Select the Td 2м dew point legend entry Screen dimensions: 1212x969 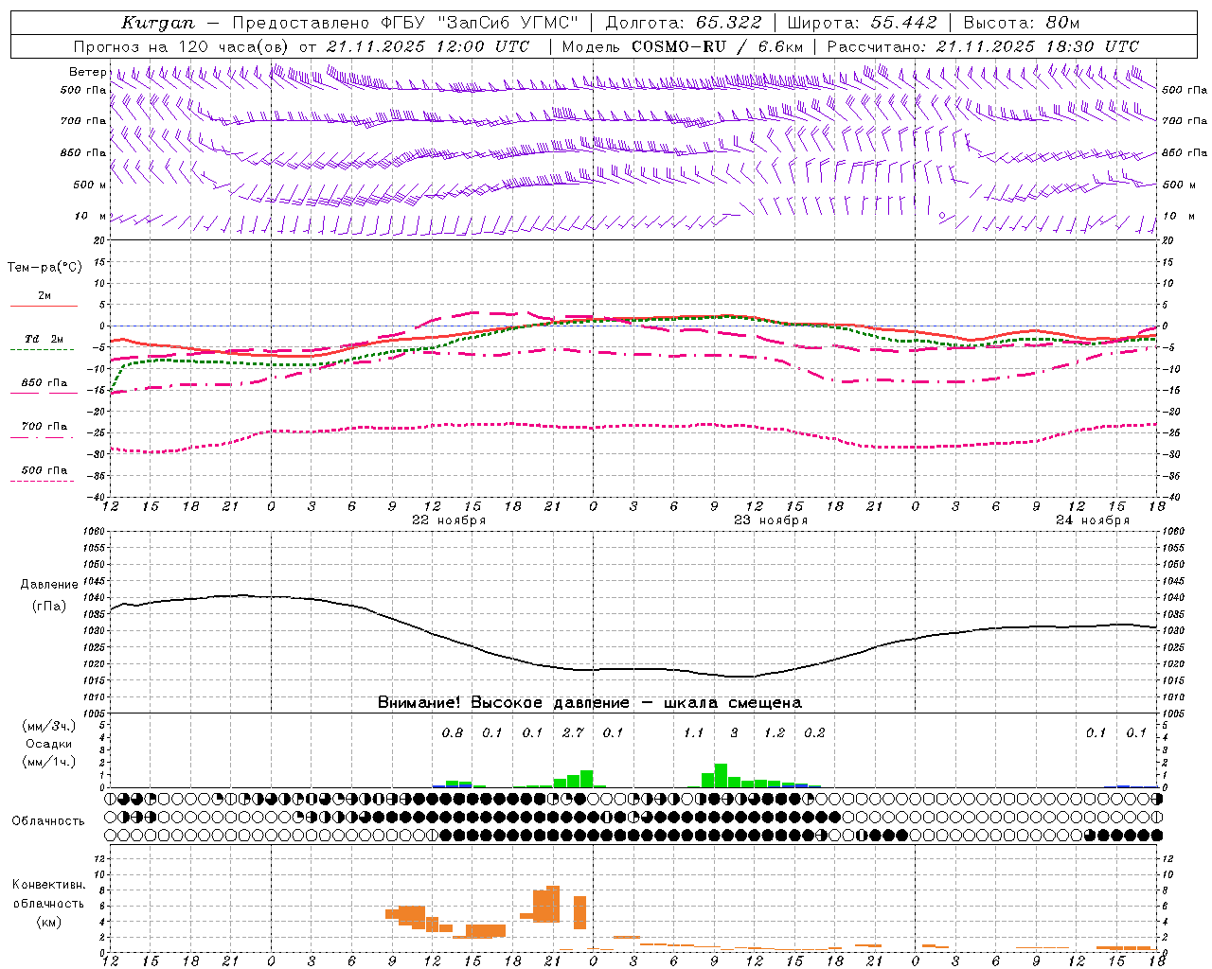pos(44,339)
